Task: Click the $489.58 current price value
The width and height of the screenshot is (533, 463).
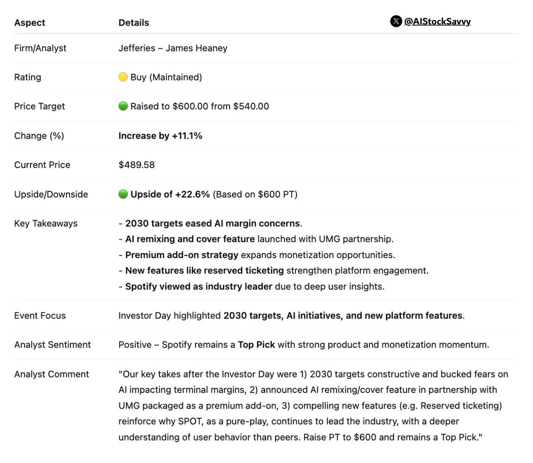Action: [x=136, y=165]
